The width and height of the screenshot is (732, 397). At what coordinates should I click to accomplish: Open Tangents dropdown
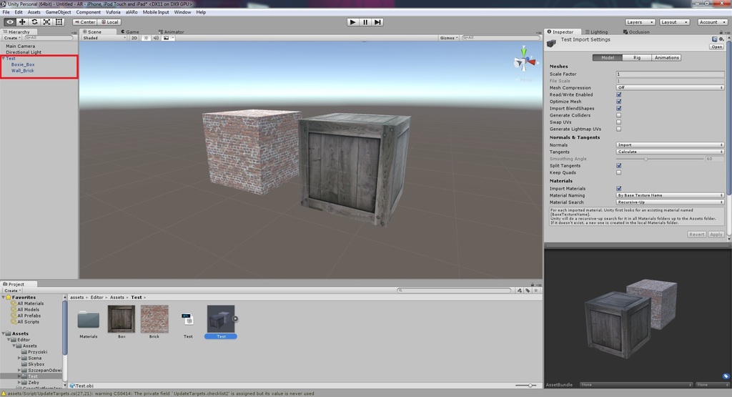point(670,152)
